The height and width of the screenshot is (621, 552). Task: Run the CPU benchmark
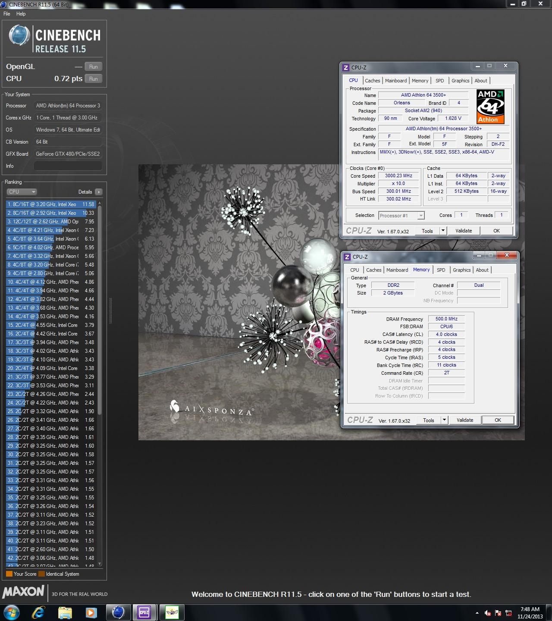[94, 79]
